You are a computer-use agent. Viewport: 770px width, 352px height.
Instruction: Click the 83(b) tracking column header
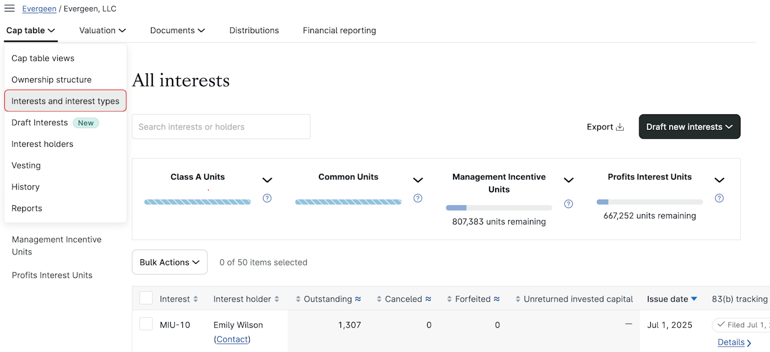coord(739,299)
